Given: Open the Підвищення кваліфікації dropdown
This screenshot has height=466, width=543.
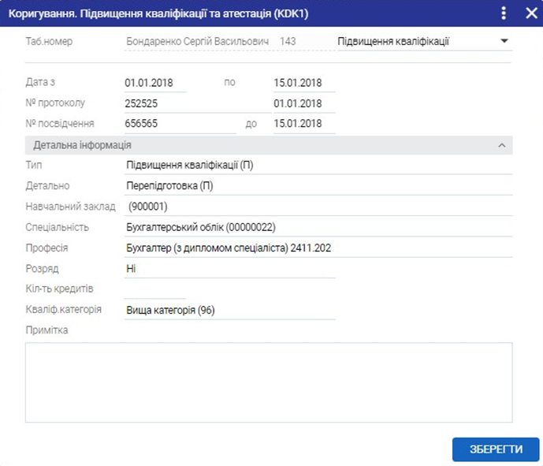Looking at the screenshot, I should click(x=504, y=41).
